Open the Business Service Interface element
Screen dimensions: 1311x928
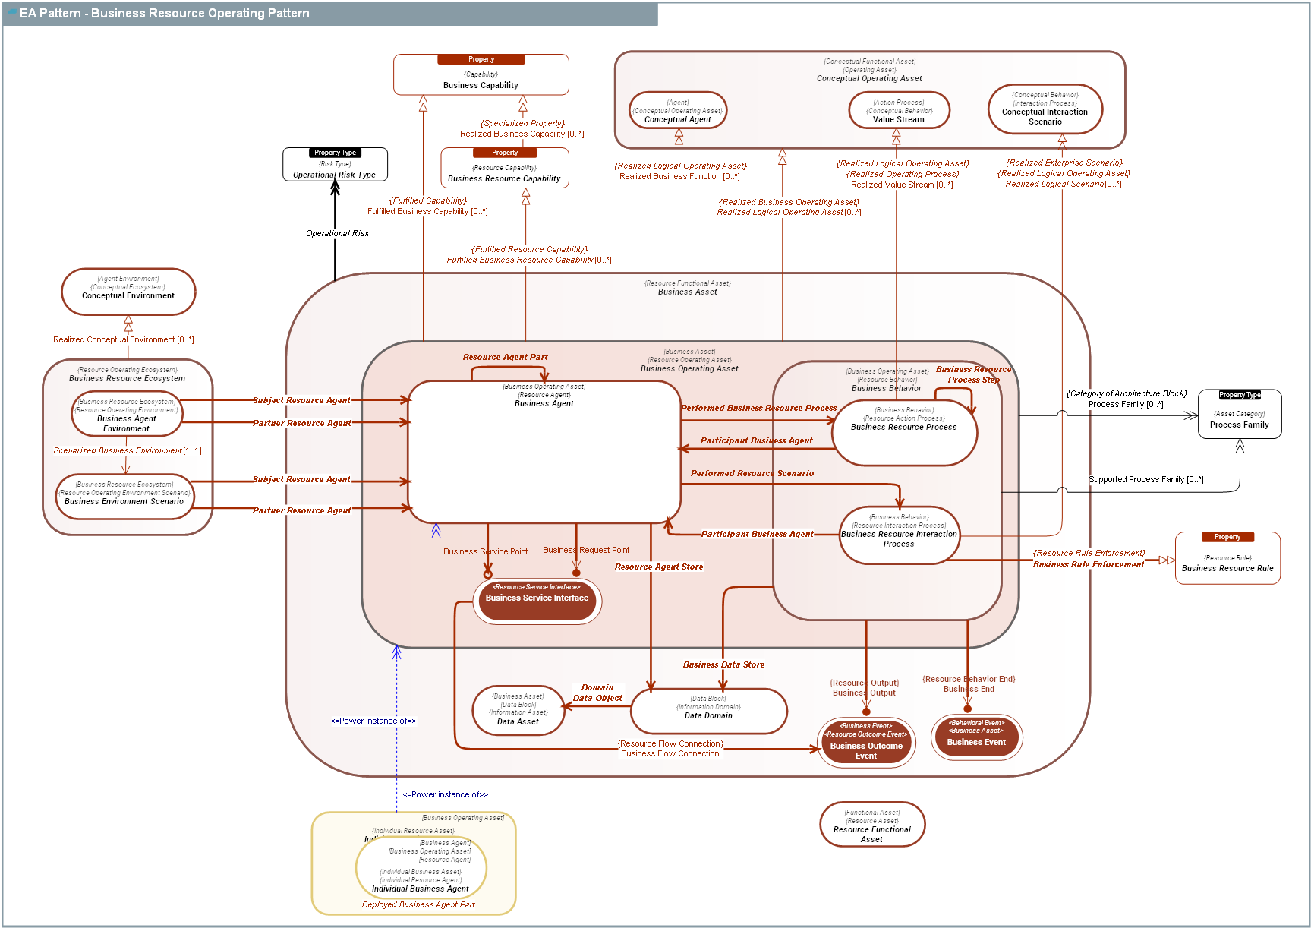click(x=537, y=600)
